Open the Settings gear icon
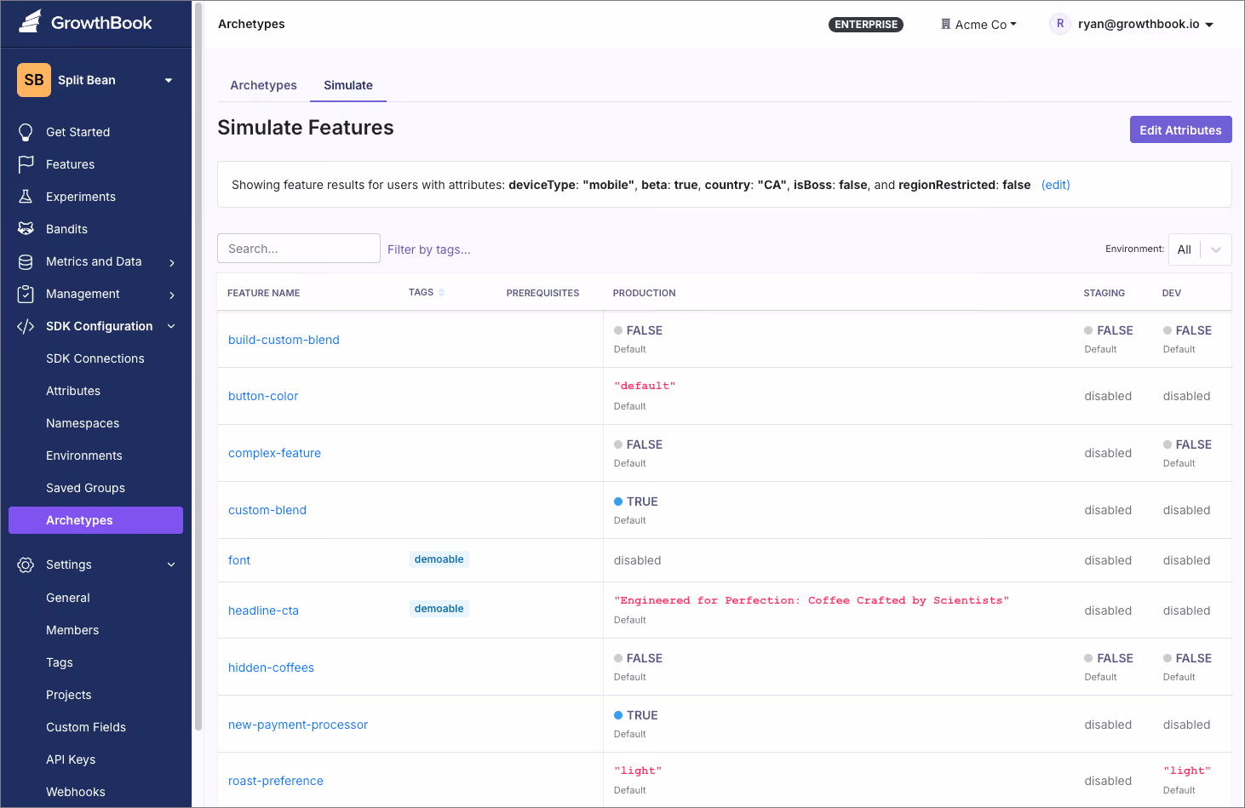The width and height of the screenshot is (1245, 808). (26, 564)
